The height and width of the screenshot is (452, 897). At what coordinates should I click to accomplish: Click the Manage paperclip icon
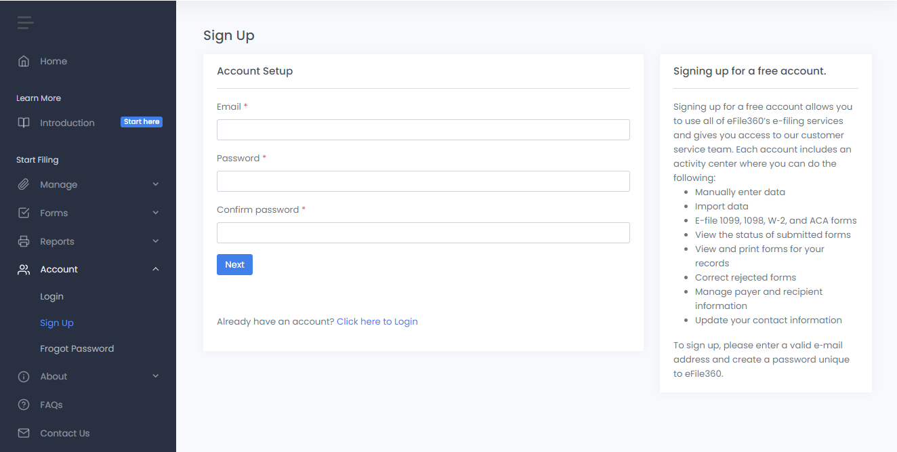click(x=24, y=184)
